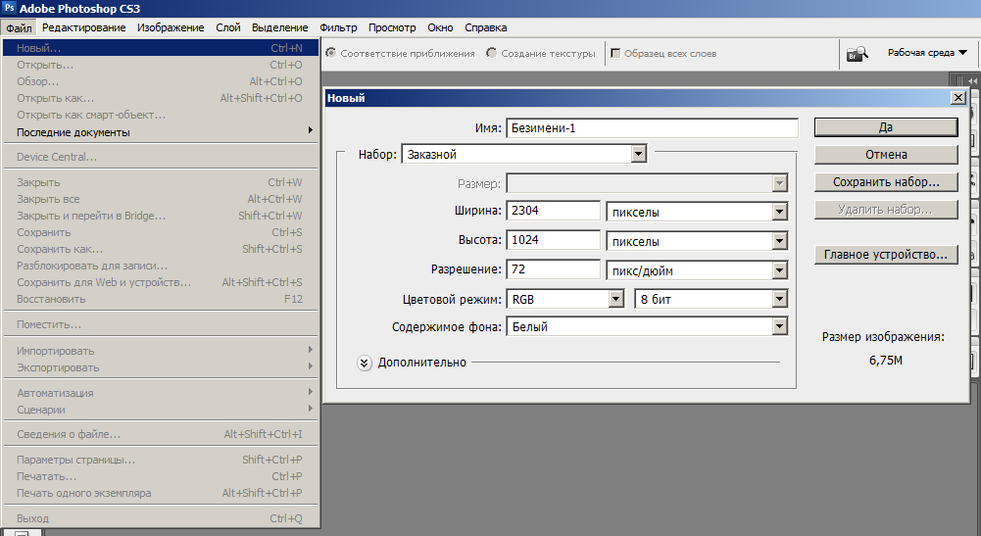Open the Разрешение units dropdown

point(779,270)
